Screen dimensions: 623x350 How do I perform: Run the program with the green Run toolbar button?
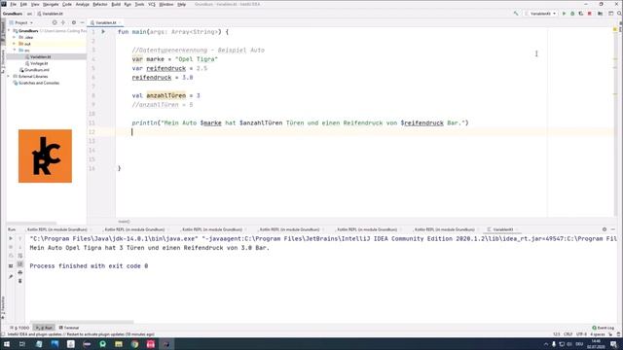pyautogui.click(x=564, y=14)
